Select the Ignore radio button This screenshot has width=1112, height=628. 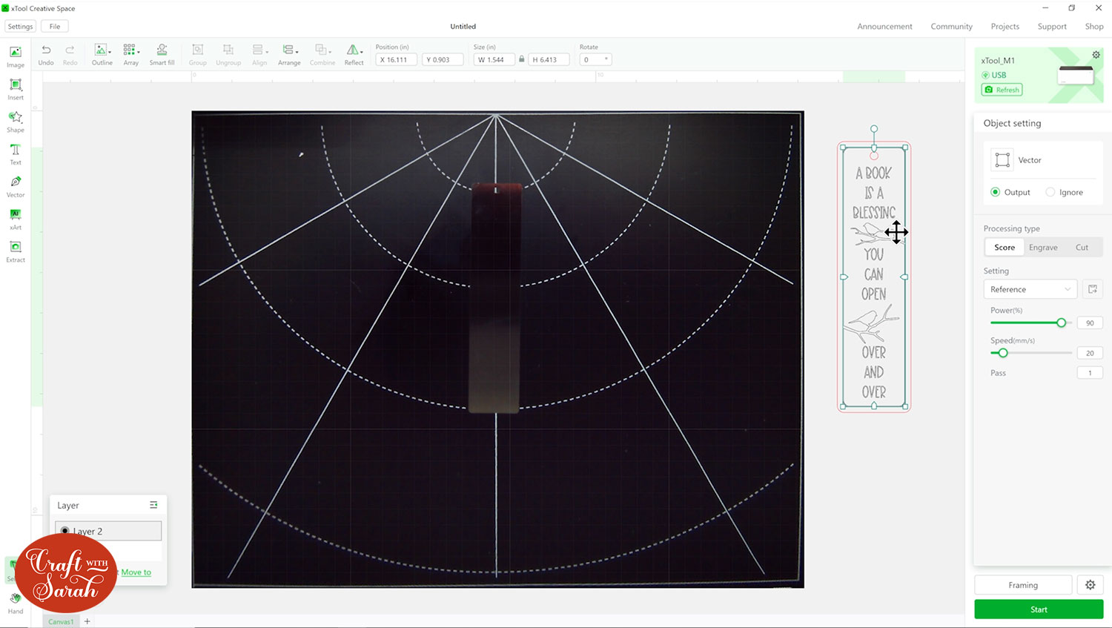coord(1050,192)
